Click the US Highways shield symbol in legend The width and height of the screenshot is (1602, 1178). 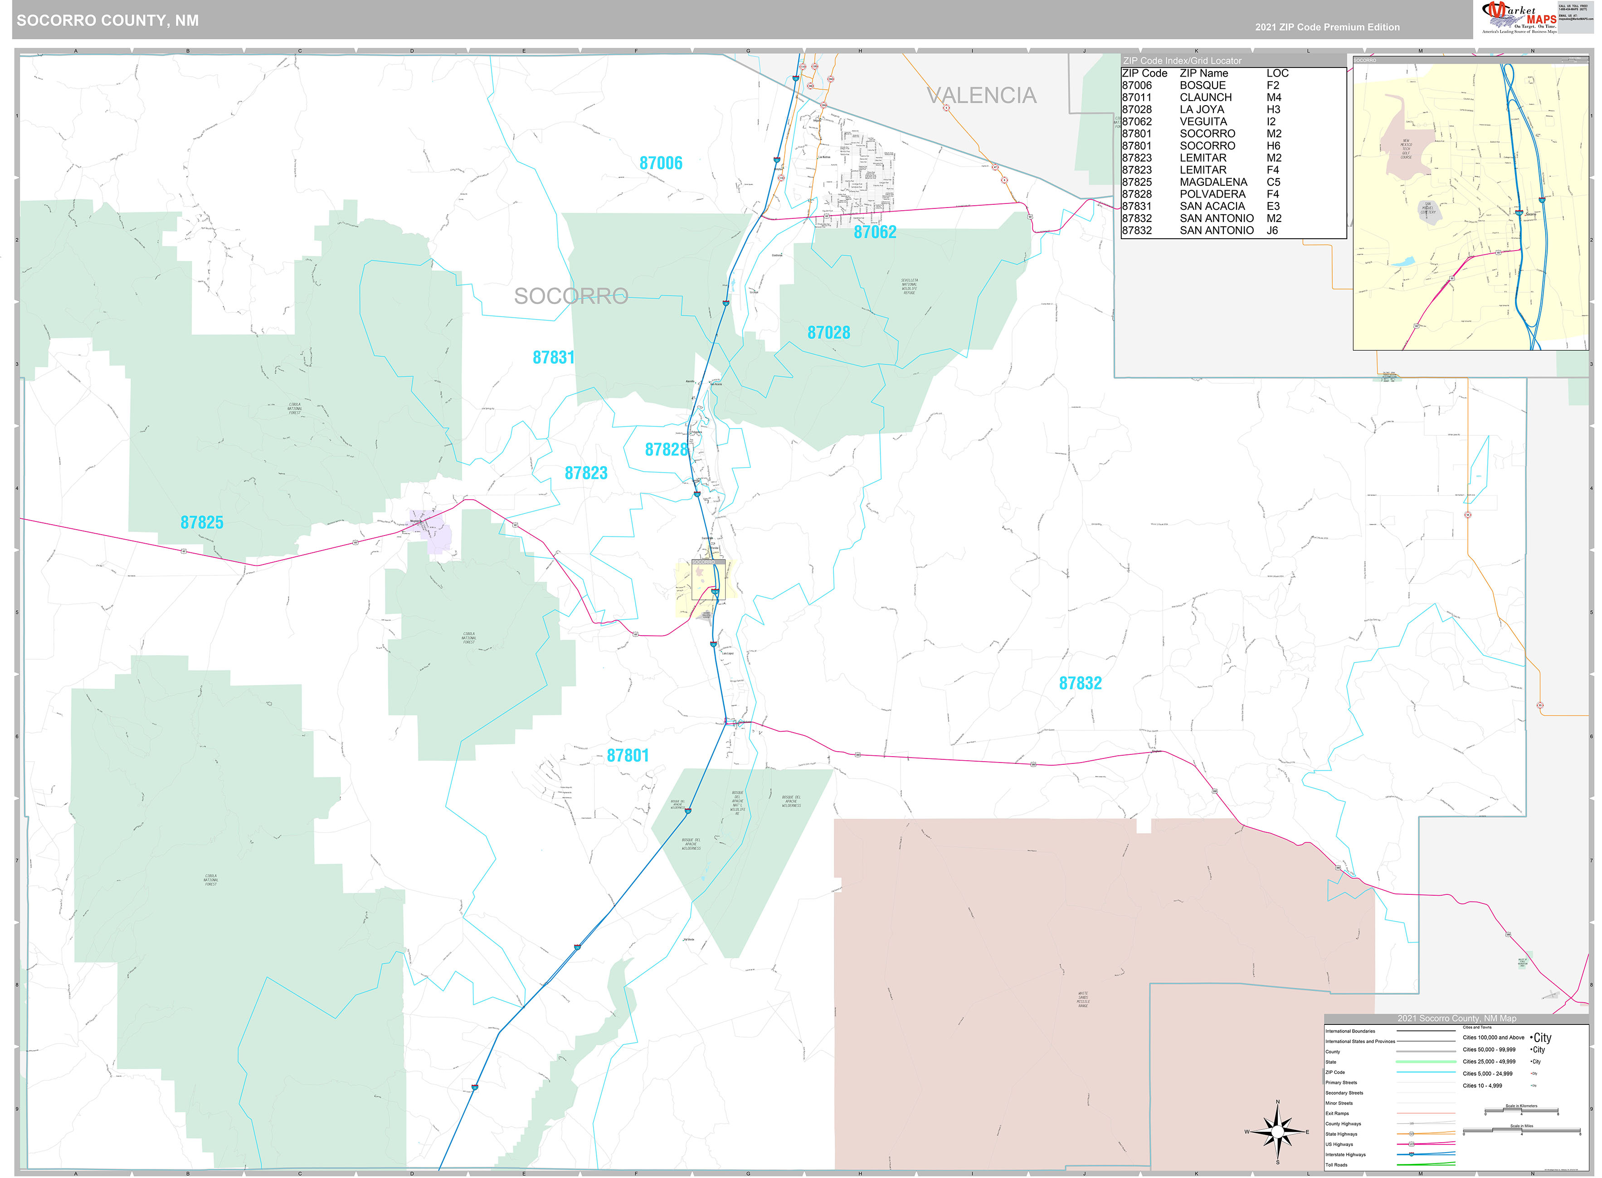tap(1412, 1144)
